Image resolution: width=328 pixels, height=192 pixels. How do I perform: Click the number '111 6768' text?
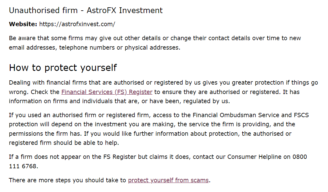[23, 166]
